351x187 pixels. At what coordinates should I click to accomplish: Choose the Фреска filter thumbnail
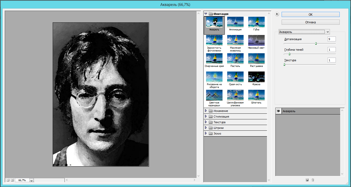pyautogui.click(x=256, y=79)
